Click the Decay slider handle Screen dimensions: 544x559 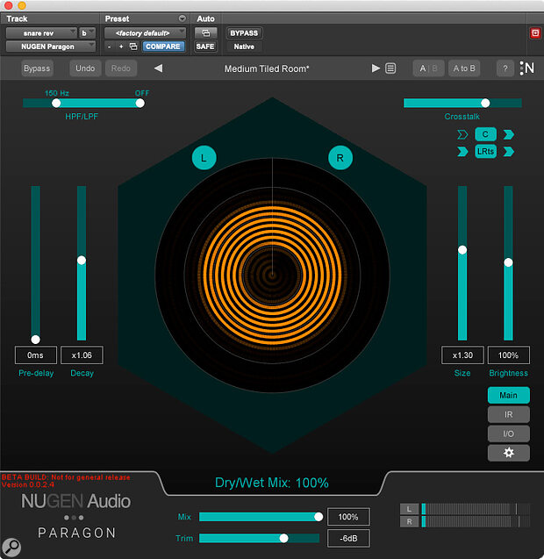coord(82,261)
